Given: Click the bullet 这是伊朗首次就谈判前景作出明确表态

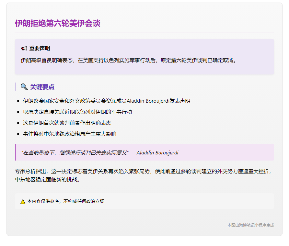Looking at the screenshot, I should pyautogui.click(x=67, y=123).
